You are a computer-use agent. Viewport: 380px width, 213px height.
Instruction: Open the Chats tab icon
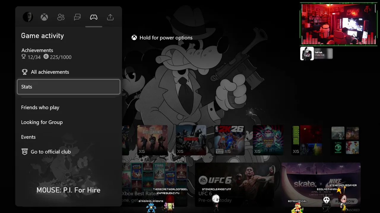tap(77, 17)
